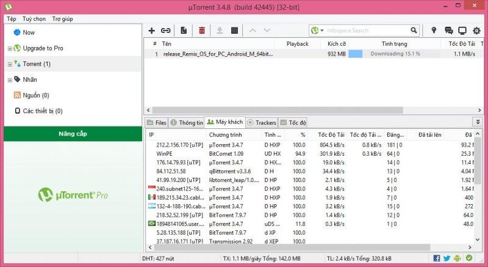Screen dimensions: 488x267
Task: Open Preferences via the gear icon
Action: tap(477, 30)
